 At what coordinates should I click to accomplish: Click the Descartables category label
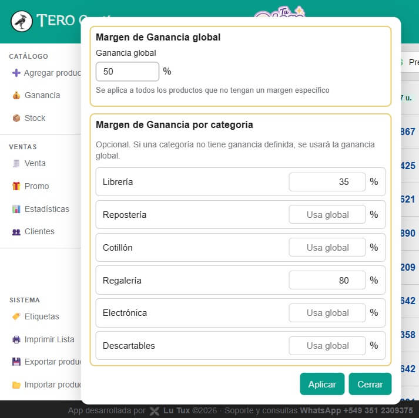point(129,346)
